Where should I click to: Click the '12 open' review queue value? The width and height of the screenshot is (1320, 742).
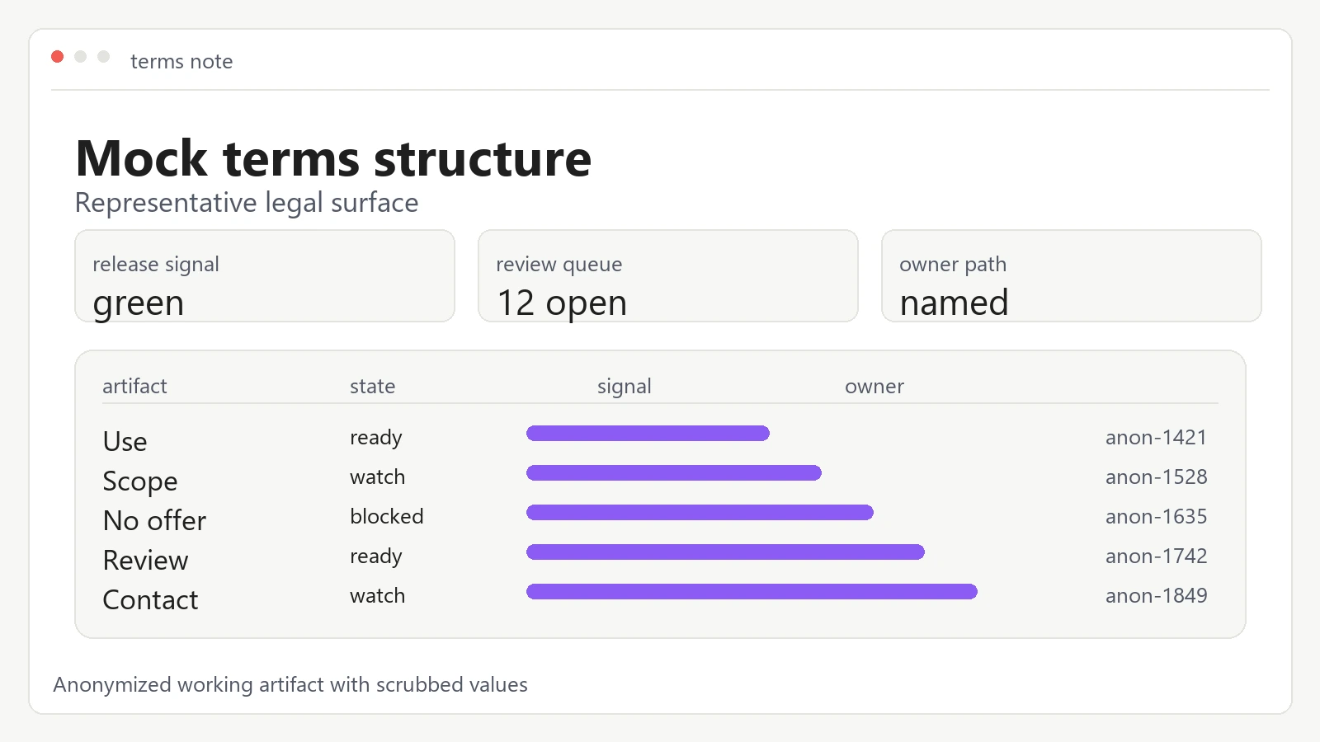coord(562,303)
